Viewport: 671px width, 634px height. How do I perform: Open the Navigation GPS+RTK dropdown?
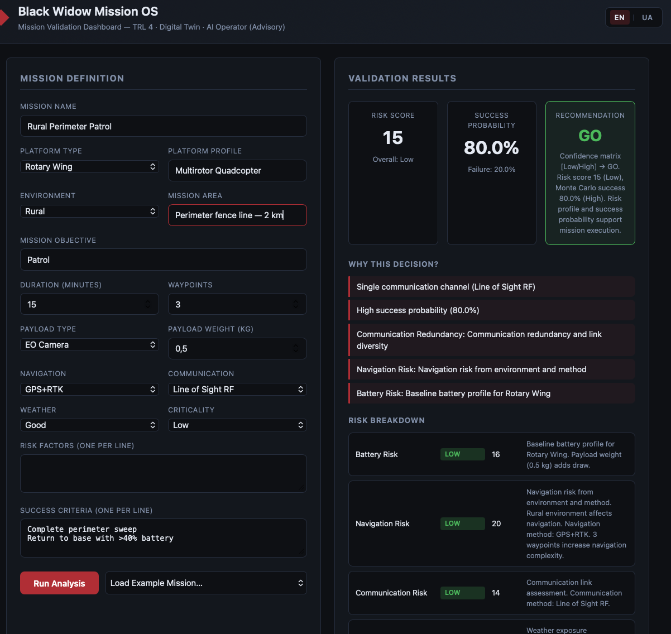(x=89, y=389)
